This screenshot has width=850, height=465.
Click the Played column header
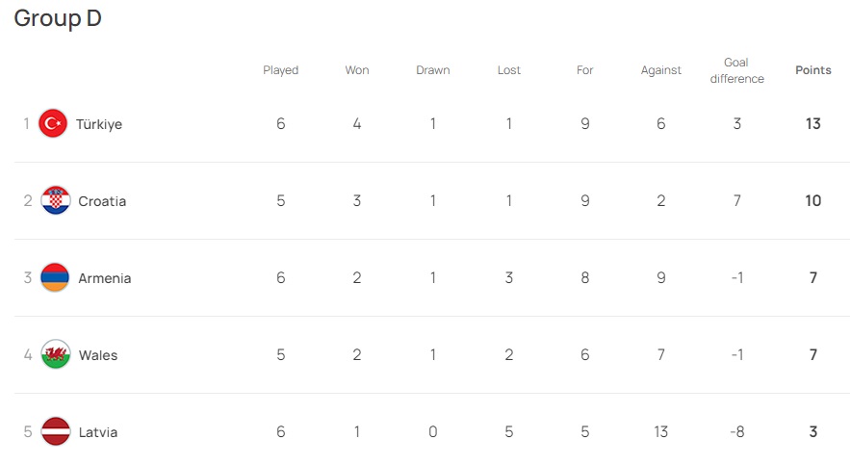click(281, 70)
